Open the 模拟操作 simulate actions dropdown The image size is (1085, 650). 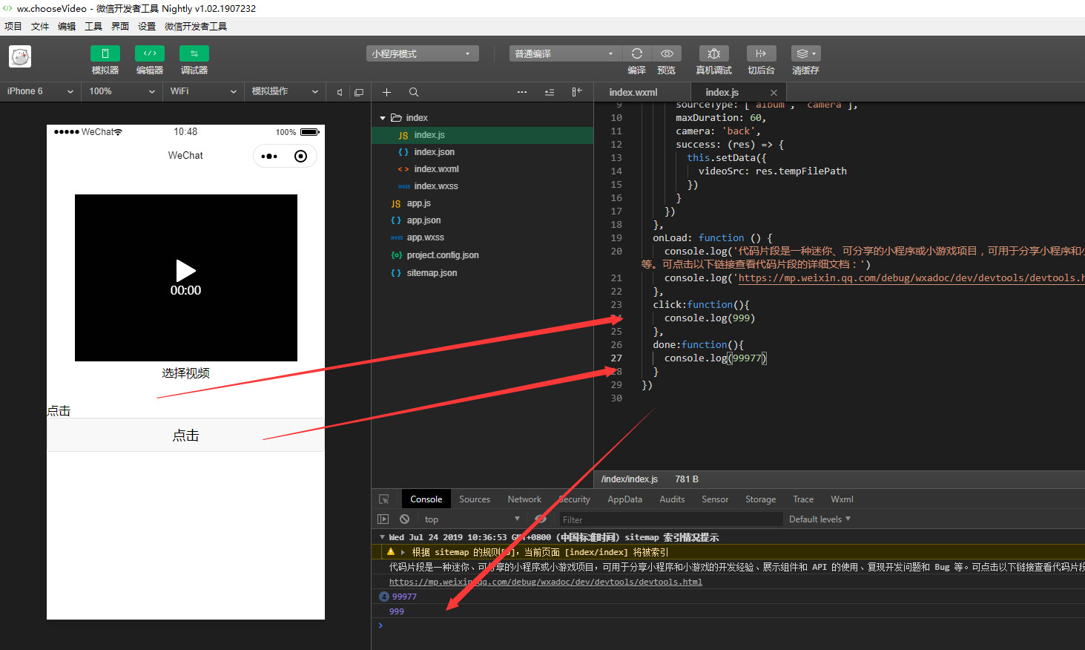pyautogui.click(x=286, y=91)
